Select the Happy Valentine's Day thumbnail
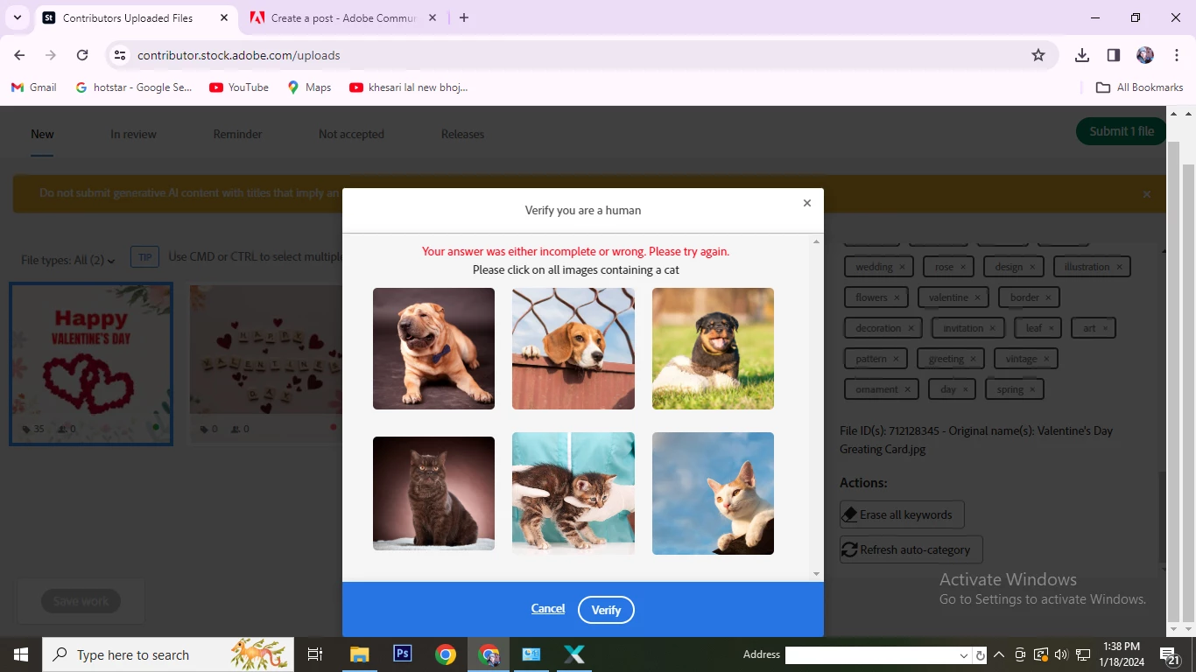Screen dimensions: 1196x672 pyautogui.click(x=91, y=363)
